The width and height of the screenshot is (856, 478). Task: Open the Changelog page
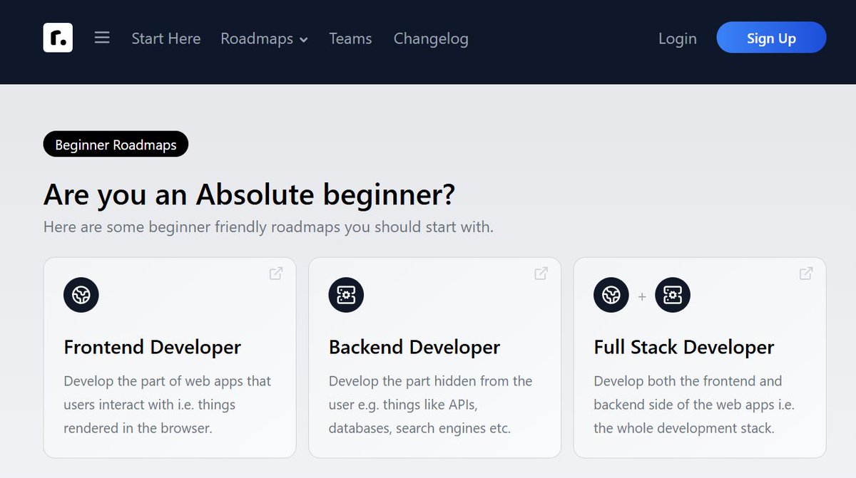pyautogui.click(x=430, y=38)
